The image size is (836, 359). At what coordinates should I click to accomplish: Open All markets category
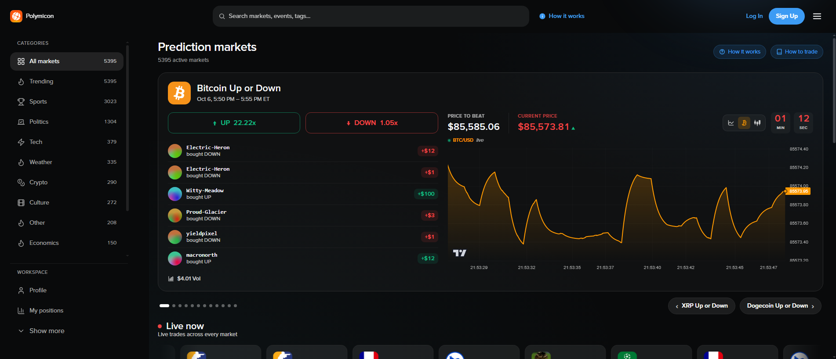tap(67, 61)
